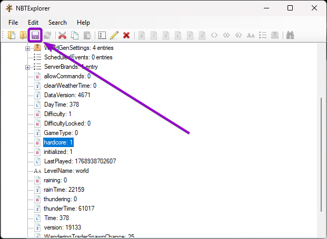The height and width of the screenshot is (239, 327).
Task: Select the version: 19133 tag
Action: (62, 227)
